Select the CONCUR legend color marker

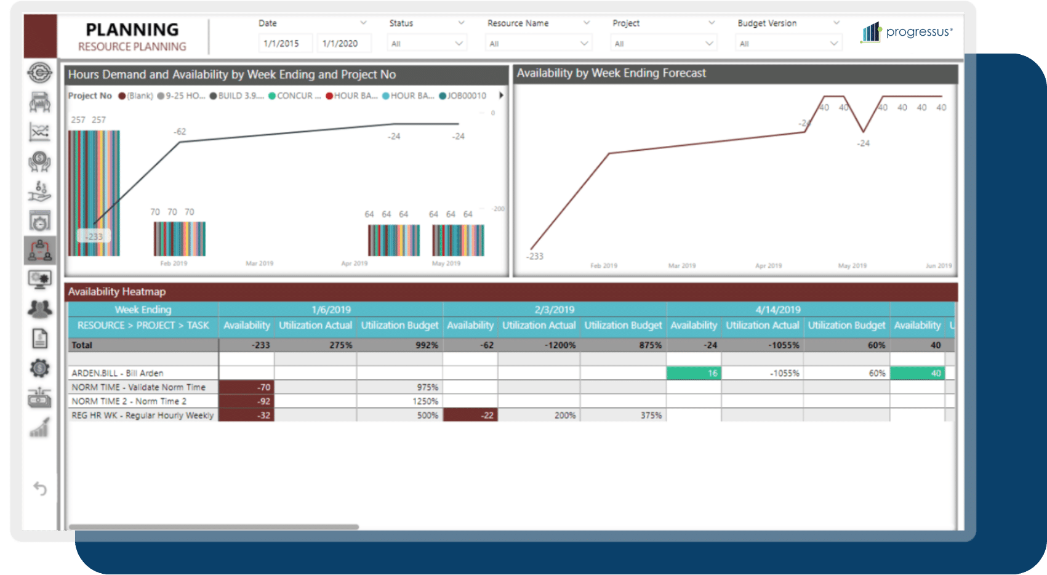[x=272, y=96]
